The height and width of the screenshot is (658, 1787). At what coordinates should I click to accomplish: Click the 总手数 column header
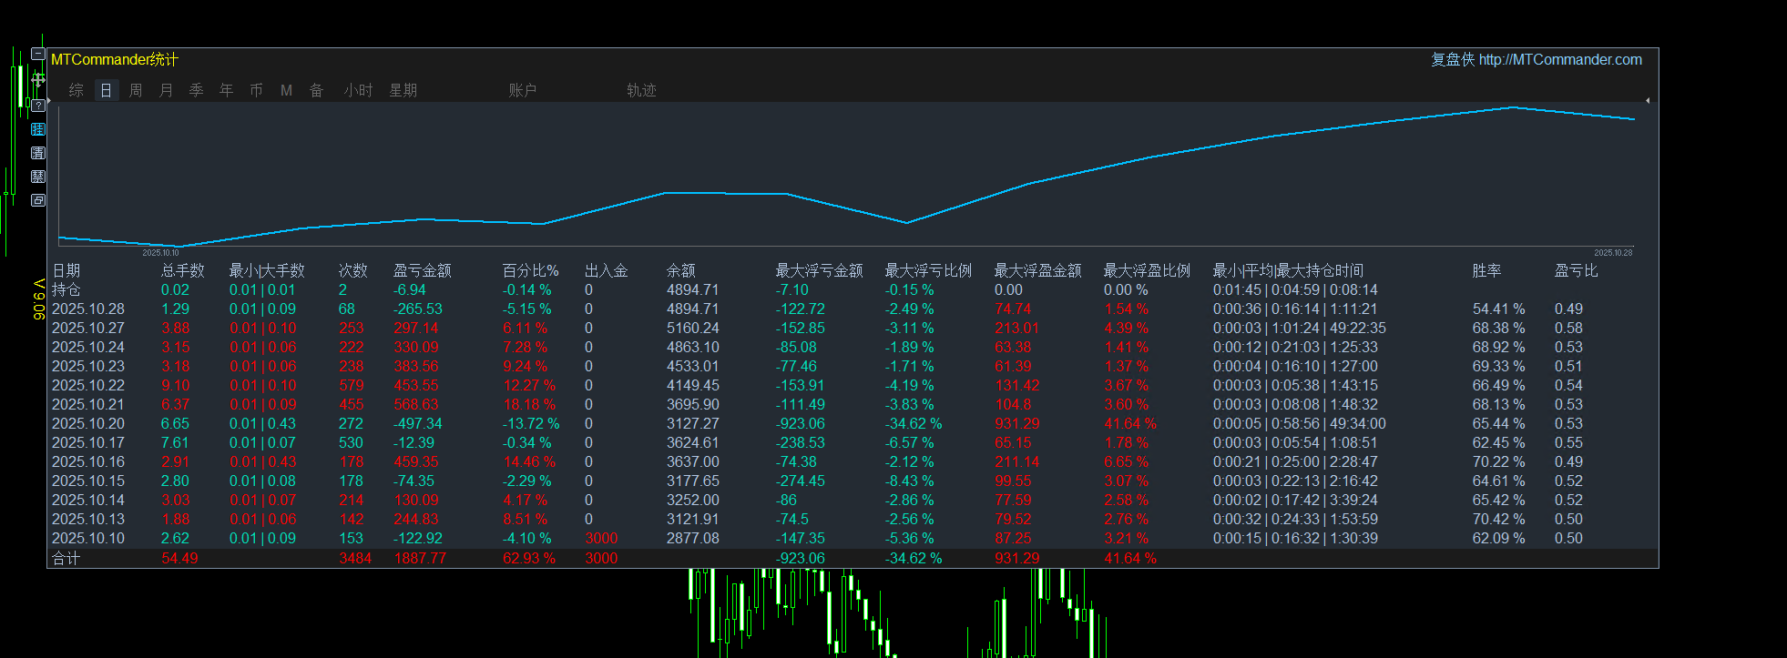[183, 270]
